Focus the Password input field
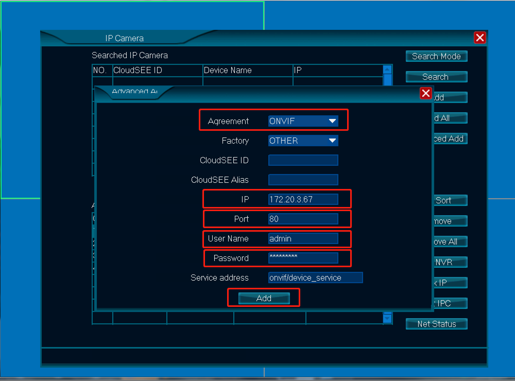The width and height of the screenshot is (515, 381). pyautogui.click(x=303, y=258)
